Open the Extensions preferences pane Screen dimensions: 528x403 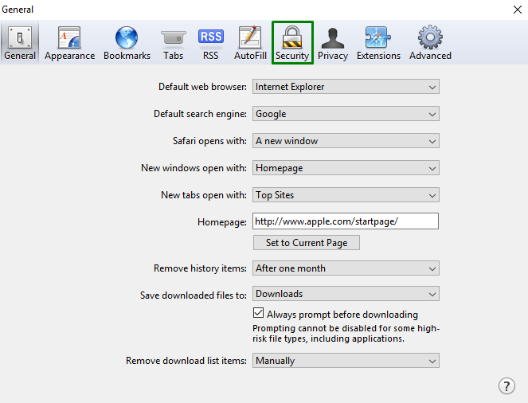tap(378, 43)
